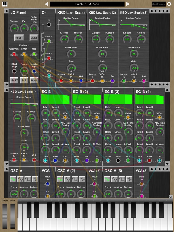Click the EG-B Gate cyan jack
Image resolution: width=174 pixels, height=232 pixels.
pyautogui.click(x=45, y=160)
